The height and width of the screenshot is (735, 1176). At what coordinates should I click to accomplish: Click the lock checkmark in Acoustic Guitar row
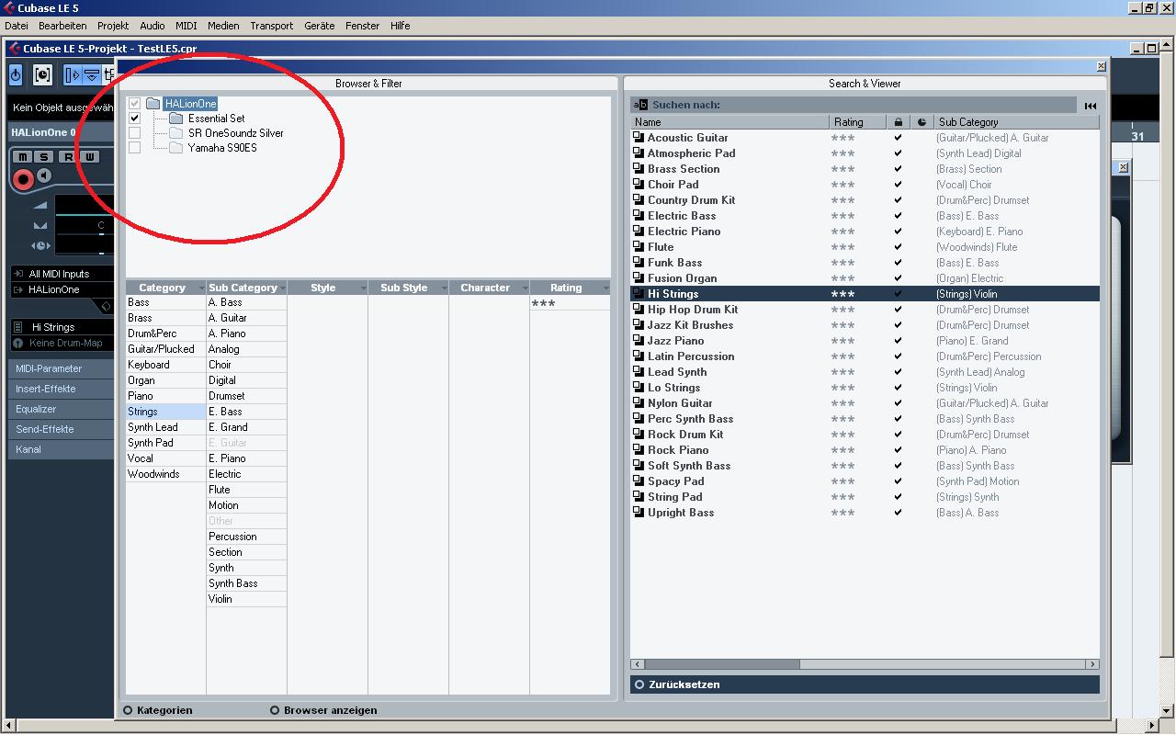(x=898, y=138)
